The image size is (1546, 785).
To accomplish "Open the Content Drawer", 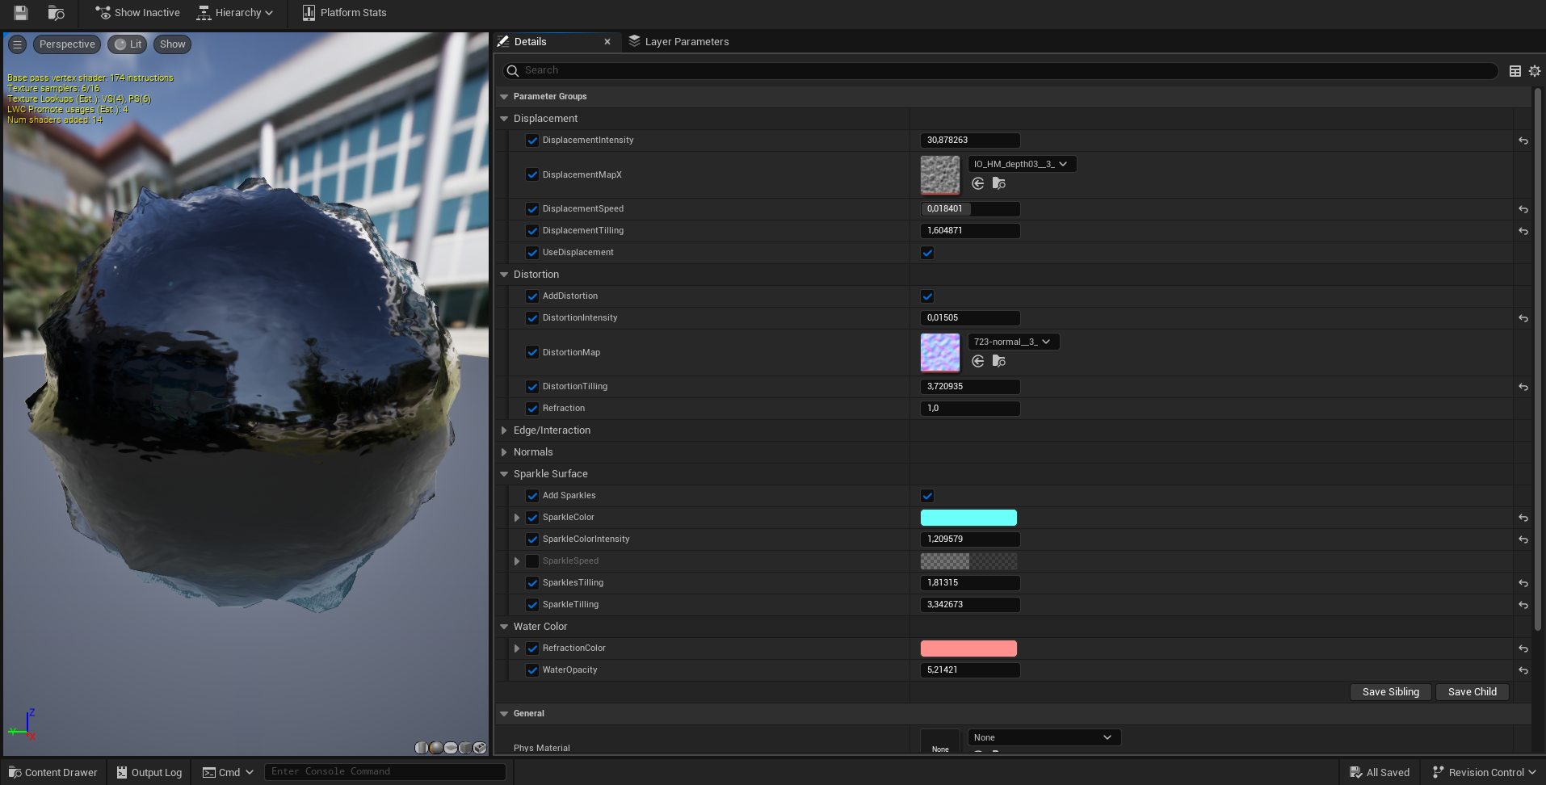I will [53, 772].
